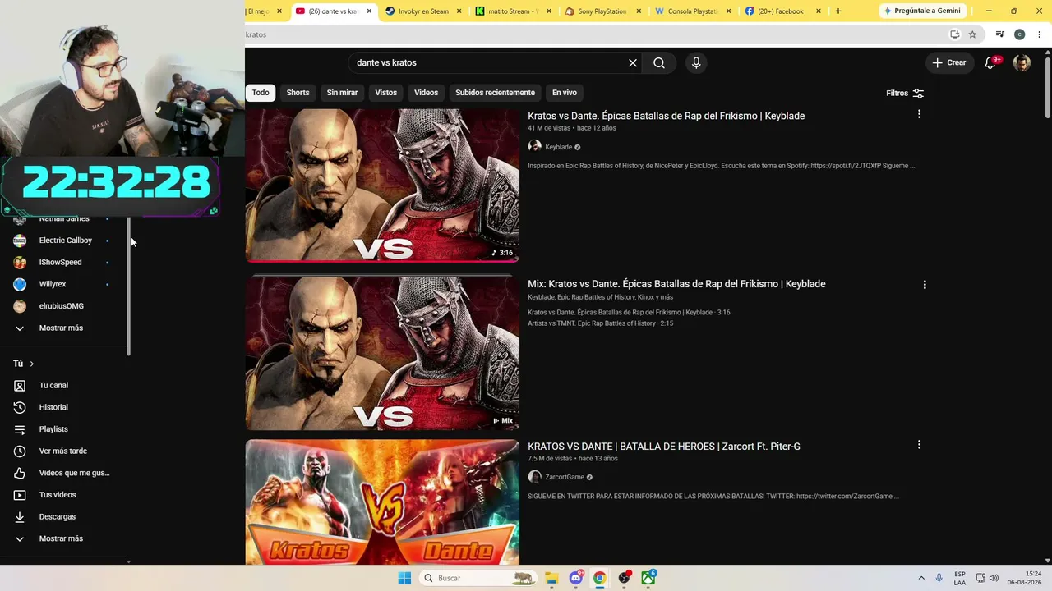Image resolution: width=1052 pixels, height=591 pixels.
Task: Select the Subidos recientemente filter chip
Action: [495, 93]
